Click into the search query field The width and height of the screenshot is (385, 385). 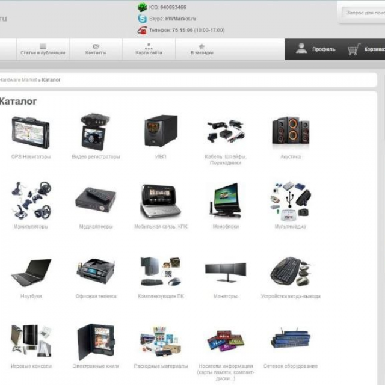[x=363, y=13]
